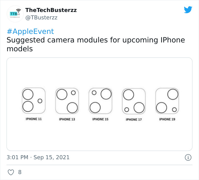Select the iPhone 19 camera module diagram

167,101
